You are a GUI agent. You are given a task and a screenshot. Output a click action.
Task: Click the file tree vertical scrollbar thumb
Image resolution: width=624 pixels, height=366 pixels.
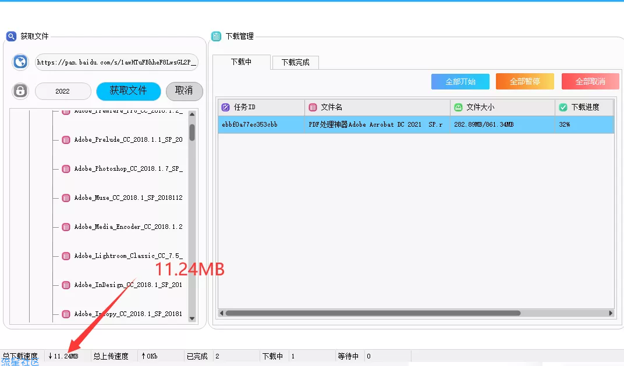[x=192, y=132]
